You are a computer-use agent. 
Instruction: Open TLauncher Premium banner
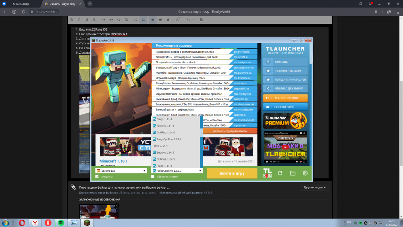[x=285, y=120]
